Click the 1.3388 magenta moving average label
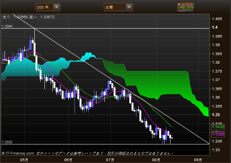Image resolution: width=231 pixels, height=163 pixels. [218, 134]
